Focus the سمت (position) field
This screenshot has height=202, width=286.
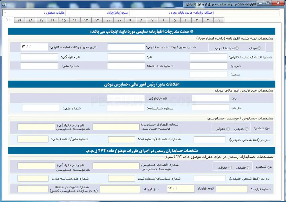pyautogui.click(x=209, y=74)
